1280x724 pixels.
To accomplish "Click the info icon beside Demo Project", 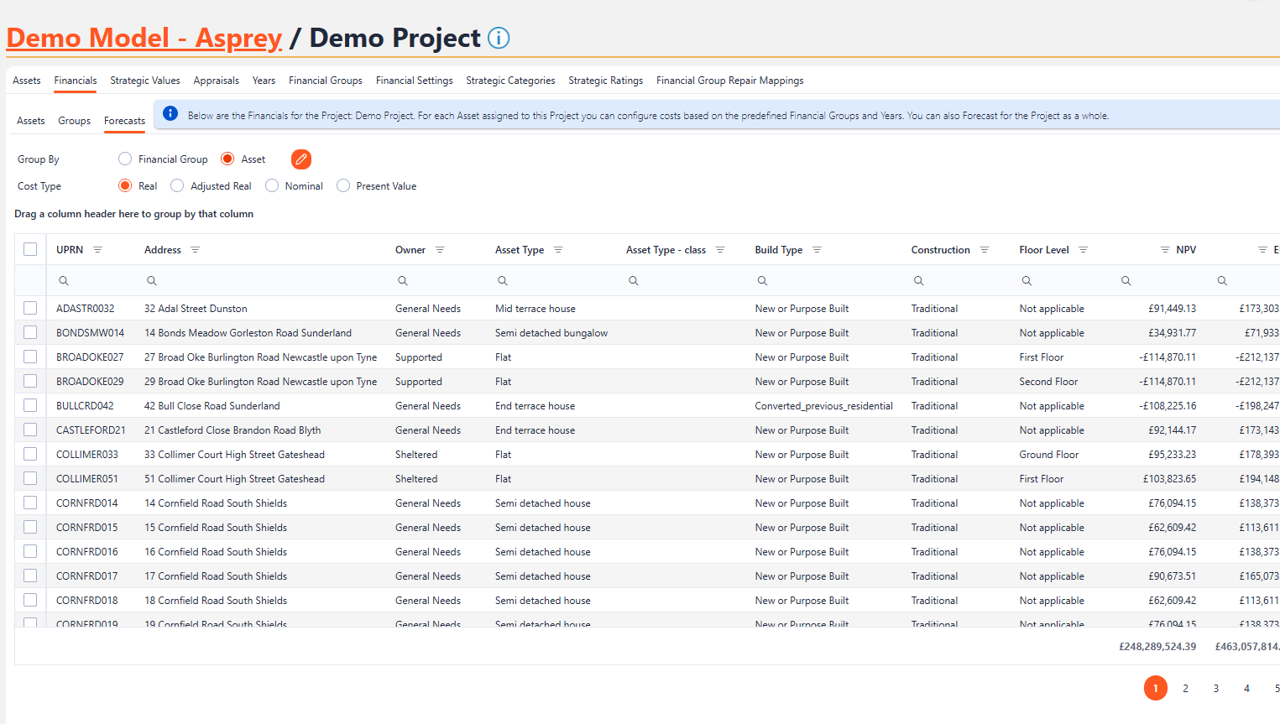I will 499,39.
